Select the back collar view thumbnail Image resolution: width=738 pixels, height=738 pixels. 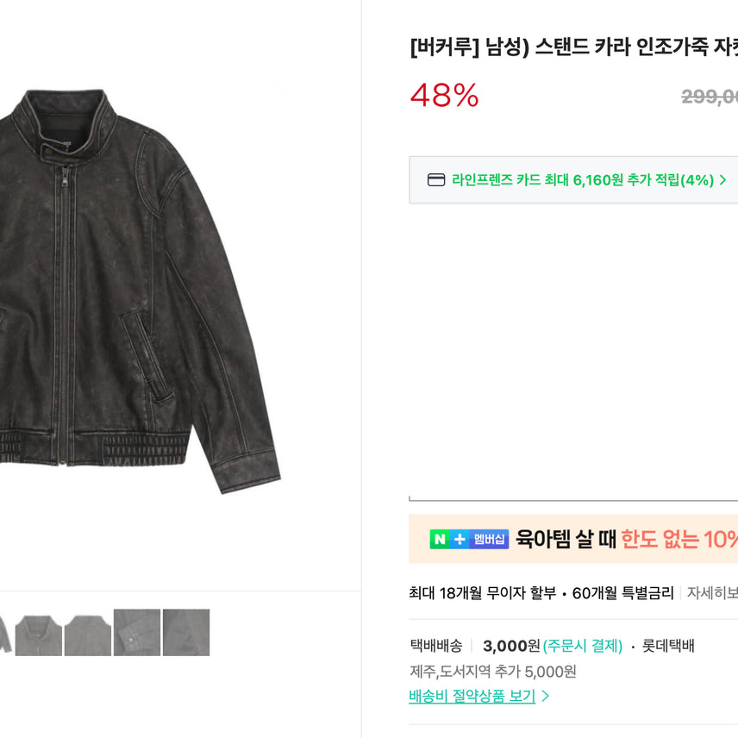[88, 633]
